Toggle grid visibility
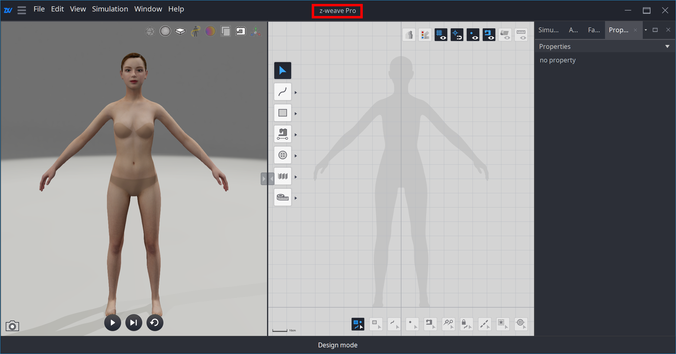This screenshot has width=676, height=354. 441,35
